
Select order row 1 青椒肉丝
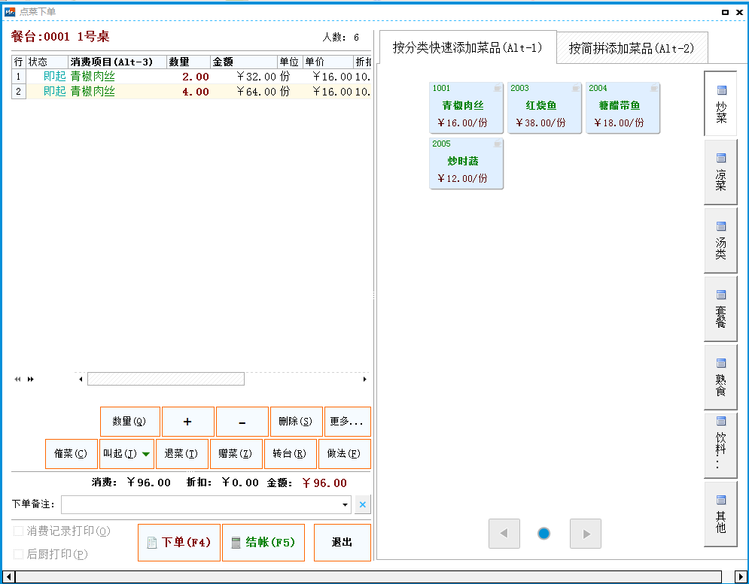click(x=191, y=77)
